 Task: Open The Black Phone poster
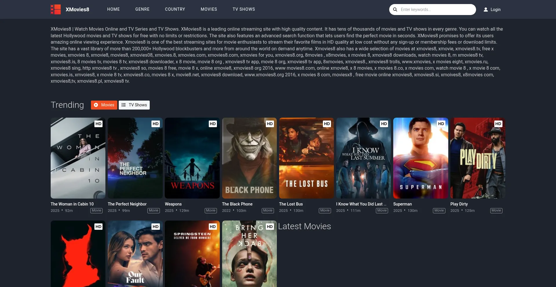tap(249, 158)
